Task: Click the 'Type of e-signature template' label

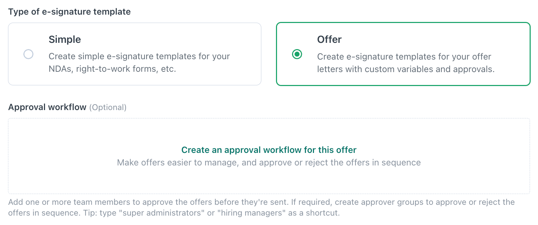Action: click(x=69, y=12)
